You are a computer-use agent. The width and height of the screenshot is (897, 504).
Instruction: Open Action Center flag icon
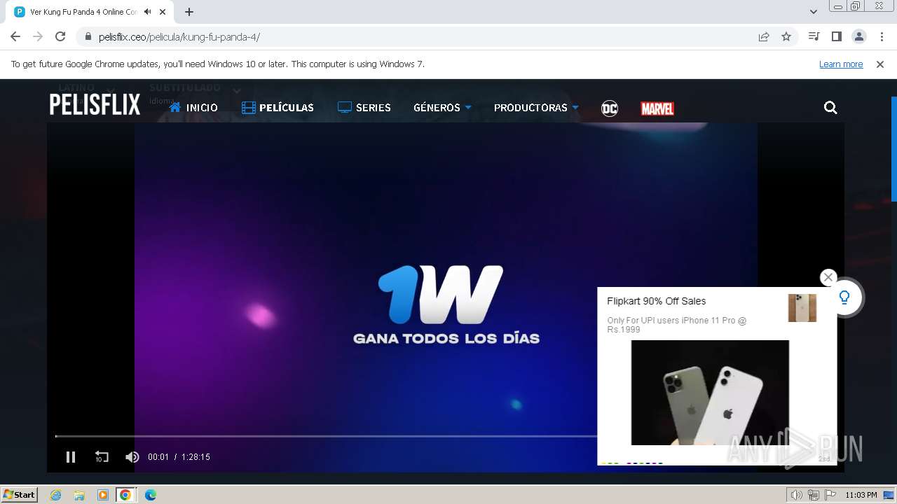point(829,495)
